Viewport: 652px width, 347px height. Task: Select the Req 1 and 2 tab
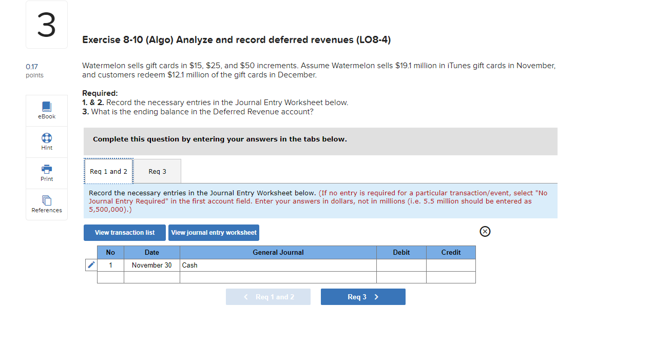point(108,171)
